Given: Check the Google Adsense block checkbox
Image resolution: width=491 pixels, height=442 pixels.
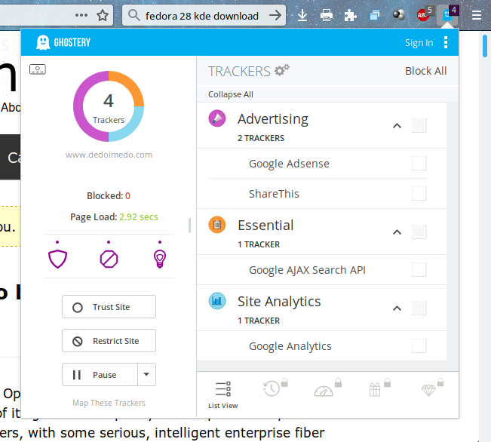Looking at the screenshot, I should [419, 164].
